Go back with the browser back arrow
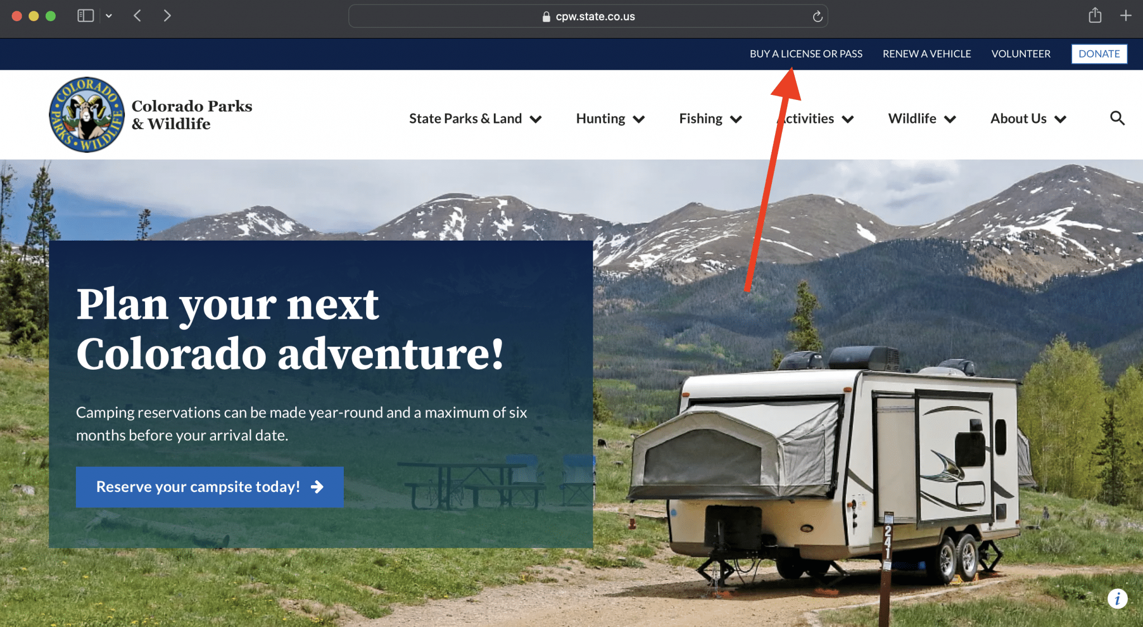Screen dimensions: 1143x627 tap(137, 16)
